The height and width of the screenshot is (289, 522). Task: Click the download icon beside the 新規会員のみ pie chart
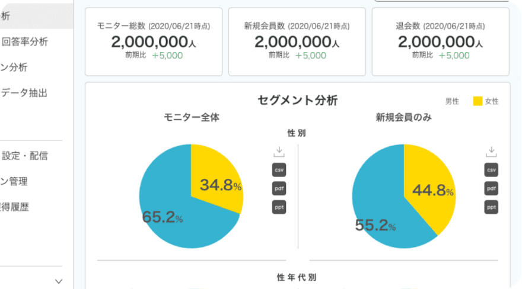pos(491,152)
